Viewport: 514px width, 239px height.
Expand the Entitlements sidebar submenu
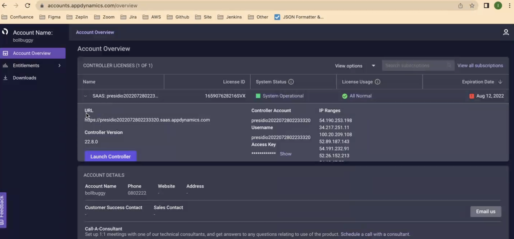coord(59,65)
